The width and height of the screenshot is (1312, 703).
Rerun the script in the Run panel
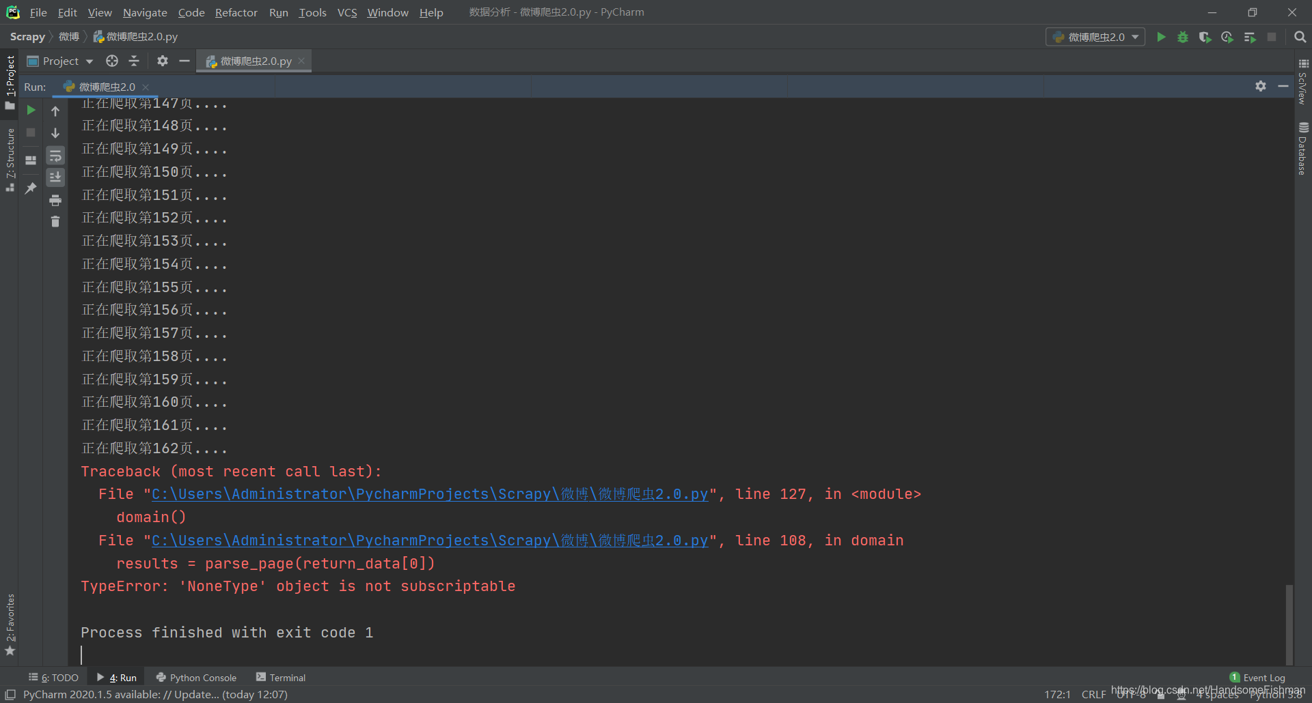pos(31,110)
